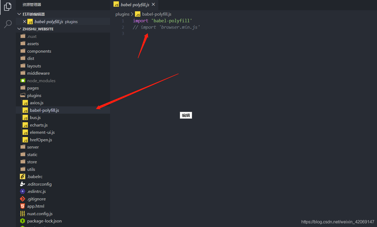The image size is (377, 227).
Task: Open the Explorer activity bar icon
Action: pyautogui.click(x=8, y=6)
